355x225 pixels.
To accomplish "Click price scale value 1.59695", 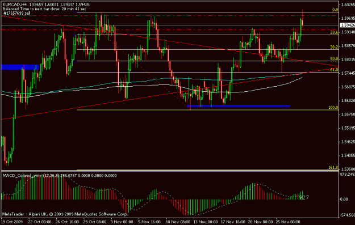I will point(348,18).
